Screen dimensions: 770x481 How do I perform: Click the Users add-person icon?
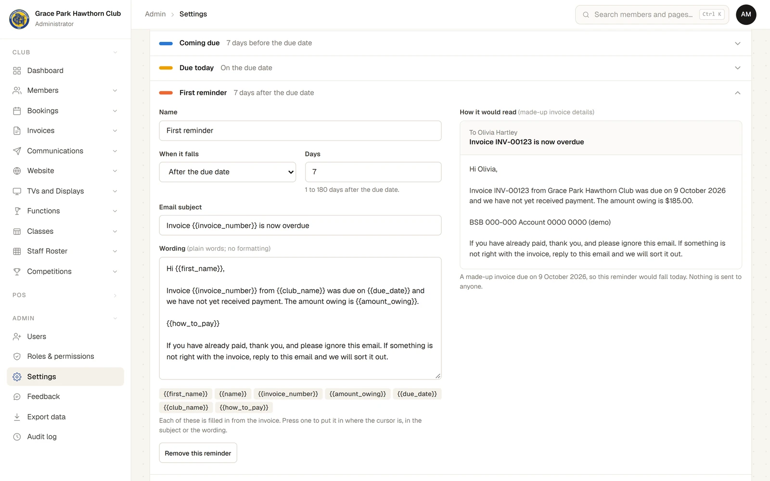(x=17, y=337)
